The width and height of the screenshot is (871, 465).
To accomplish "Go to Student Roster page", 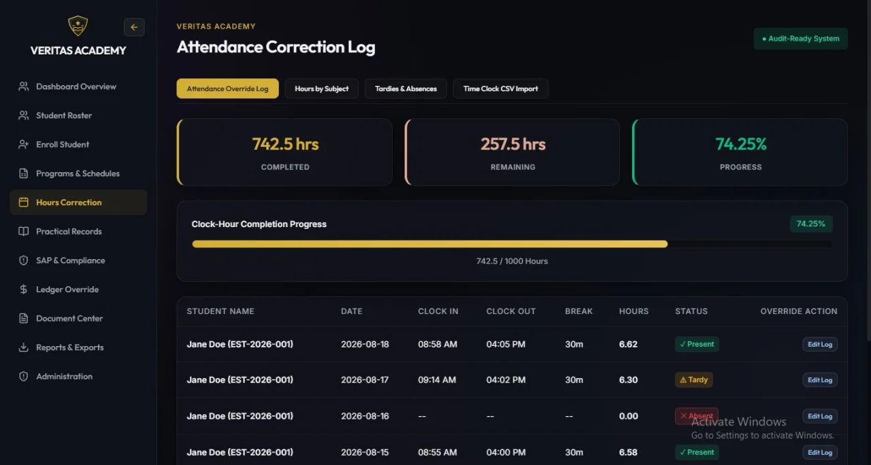I will [78, 116].
